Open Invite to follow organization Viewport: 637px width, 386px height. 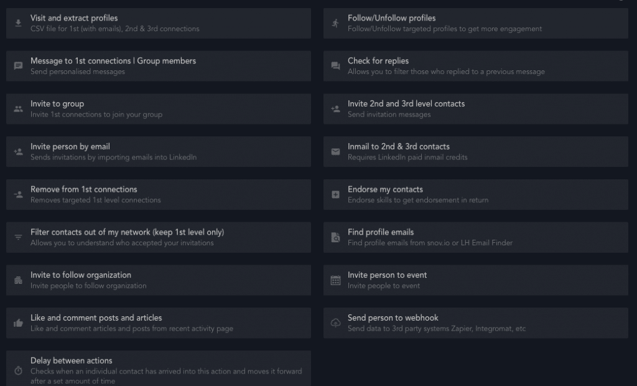coord(159,280)
